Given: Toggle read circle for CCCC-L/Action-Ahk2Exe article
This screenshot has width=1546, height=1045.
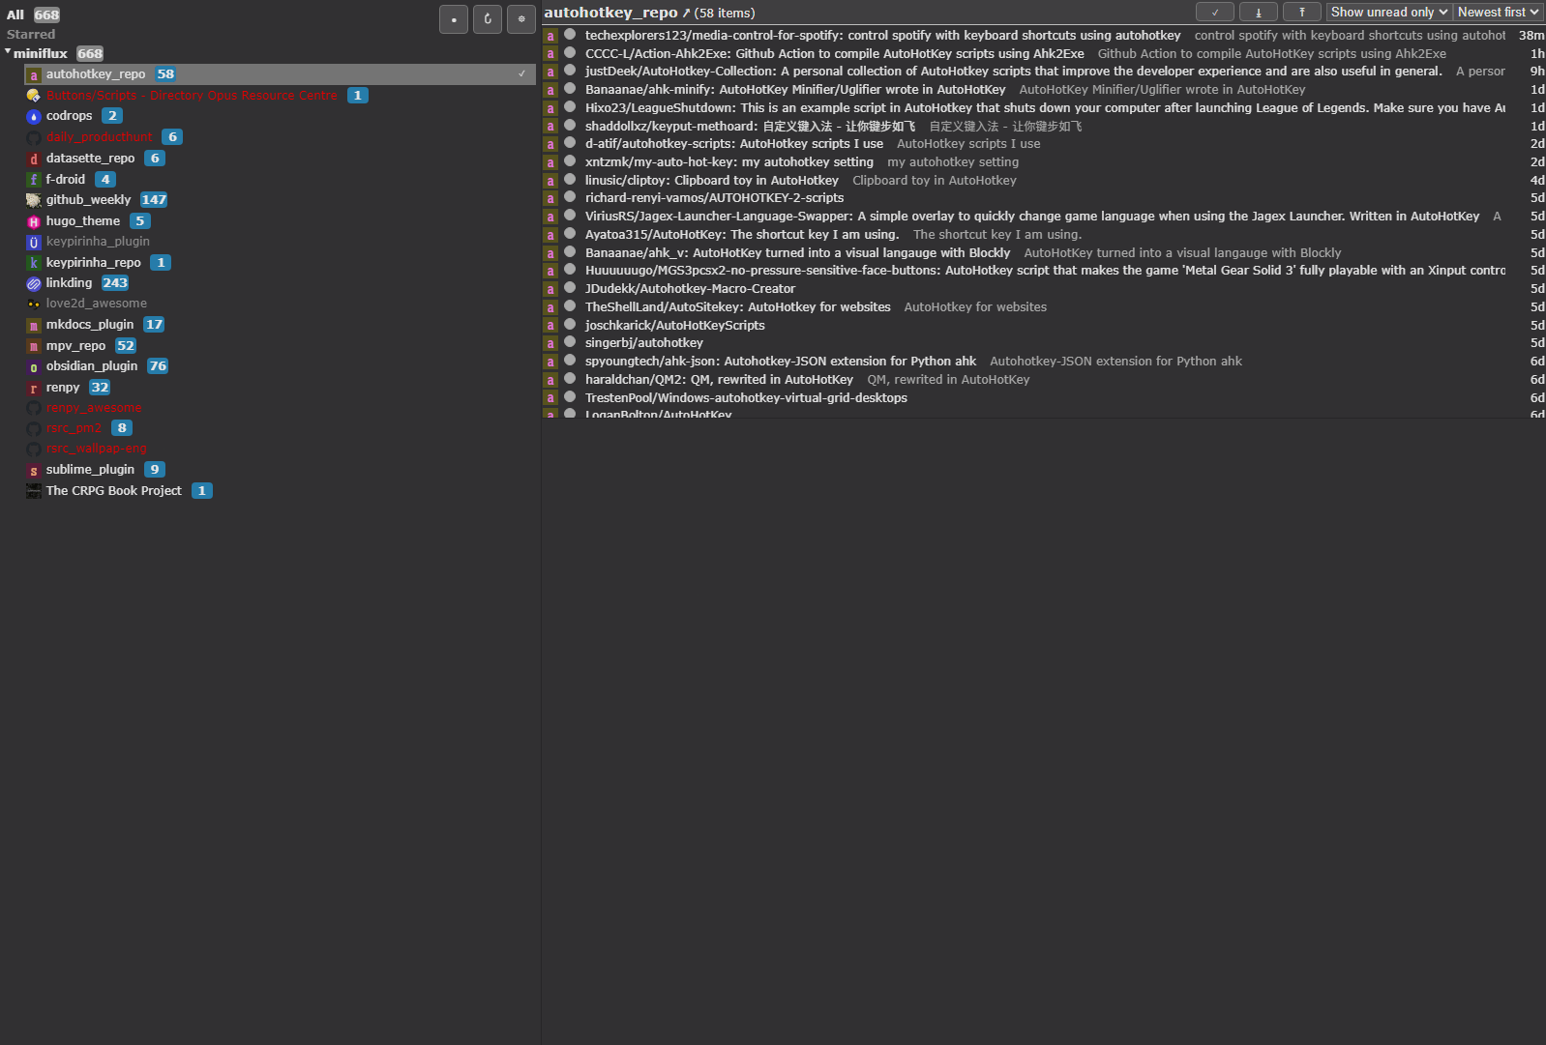Looking at the screenshot, I should tap(570, 52).
